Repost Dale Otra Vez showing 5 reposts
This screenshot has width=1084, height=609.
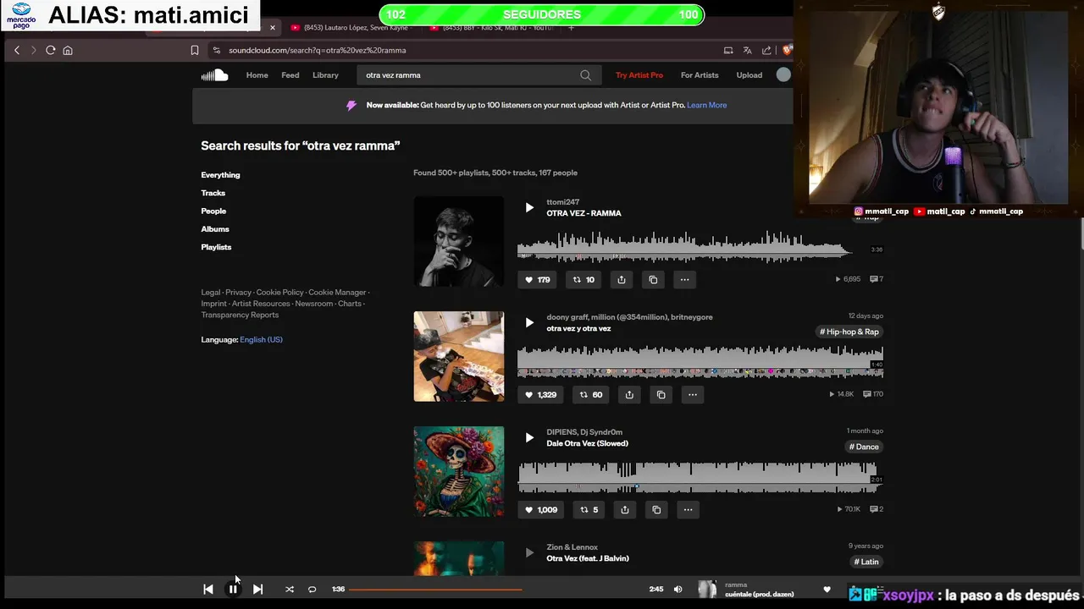(589, 509)
